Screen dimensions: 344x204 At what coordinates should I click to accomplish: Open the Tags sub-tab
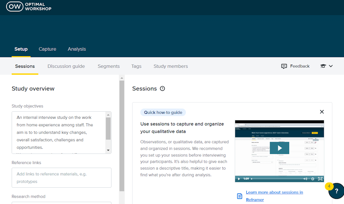(x=136, y=66)
